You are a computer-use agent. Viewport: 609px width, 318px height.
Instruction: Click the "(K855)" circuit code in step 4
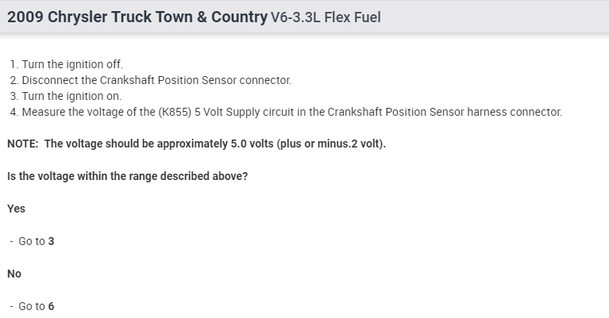click(174, 112)
